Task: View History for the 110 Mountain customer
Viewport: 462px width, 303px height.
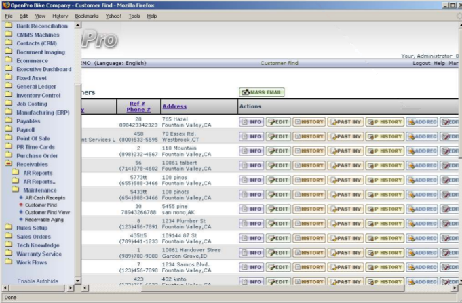Action: pos(309,150)
